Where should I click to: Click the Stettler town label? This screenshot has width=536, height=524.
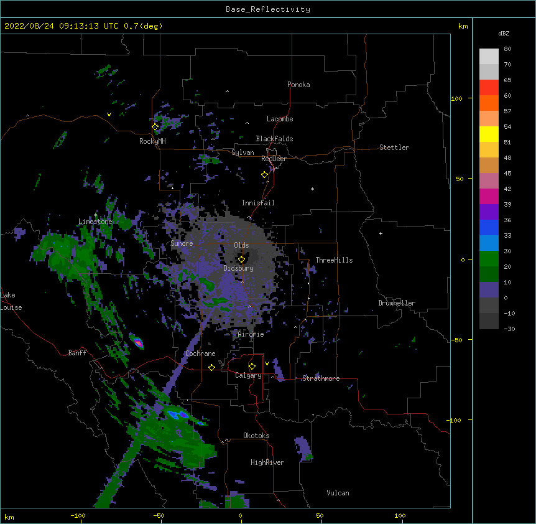tap(394, 147)
